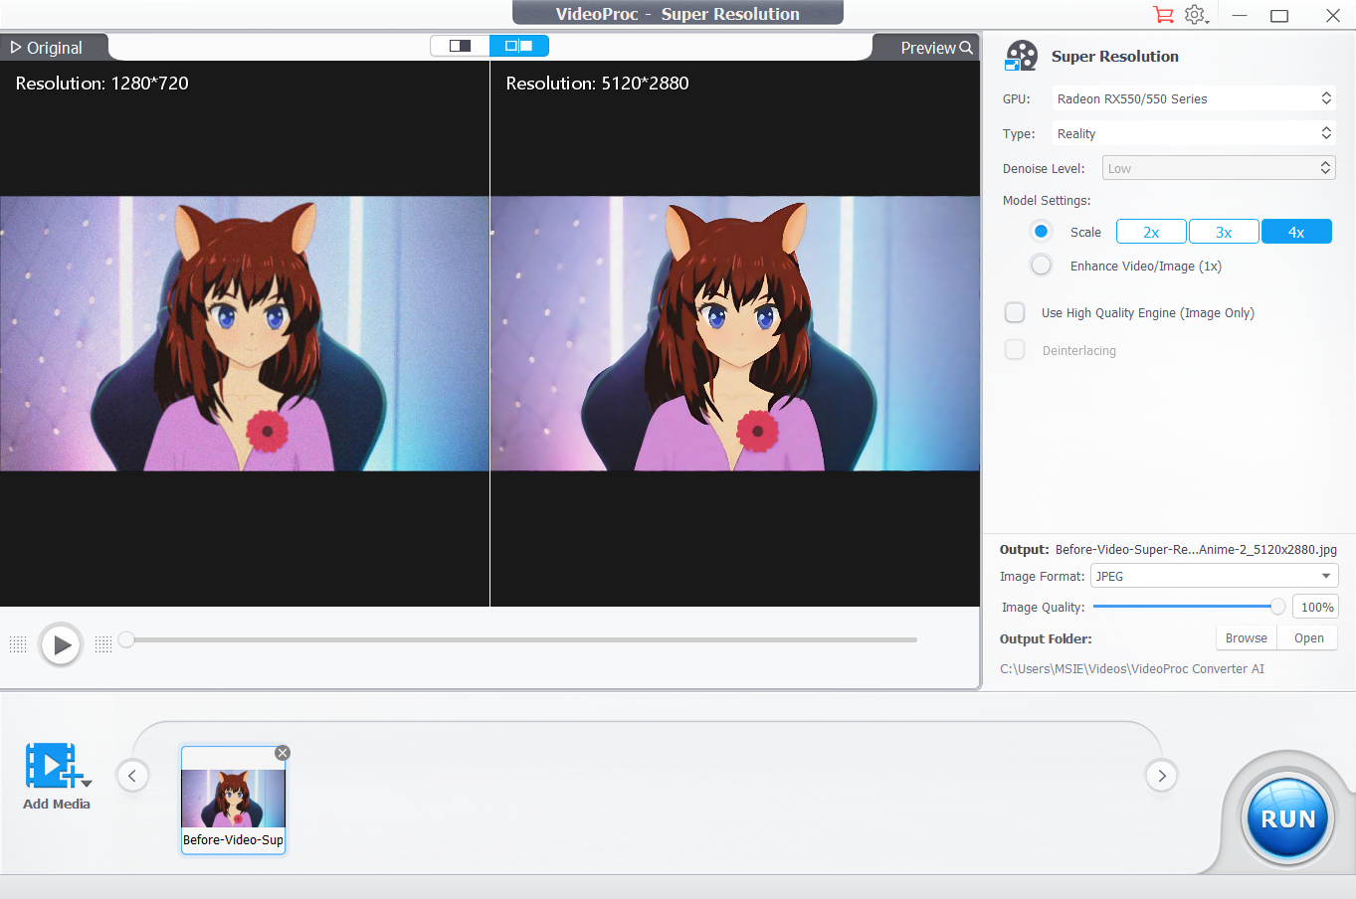
Task: Click the Preview magnifier icon
Action: [966, 48]
